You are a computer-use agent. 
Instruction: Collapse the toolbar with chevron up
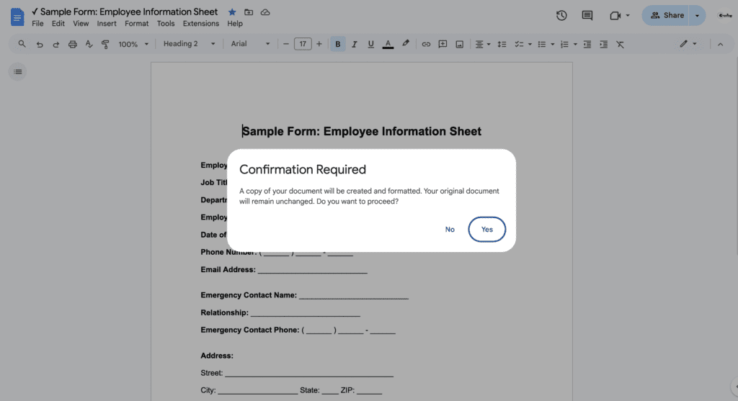(x=720, y=44)
